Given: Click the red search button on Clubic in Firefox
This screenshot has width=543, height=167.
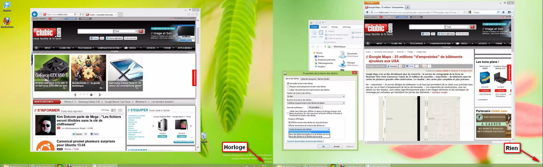Looking at the screenshot, I should point(472,27).
